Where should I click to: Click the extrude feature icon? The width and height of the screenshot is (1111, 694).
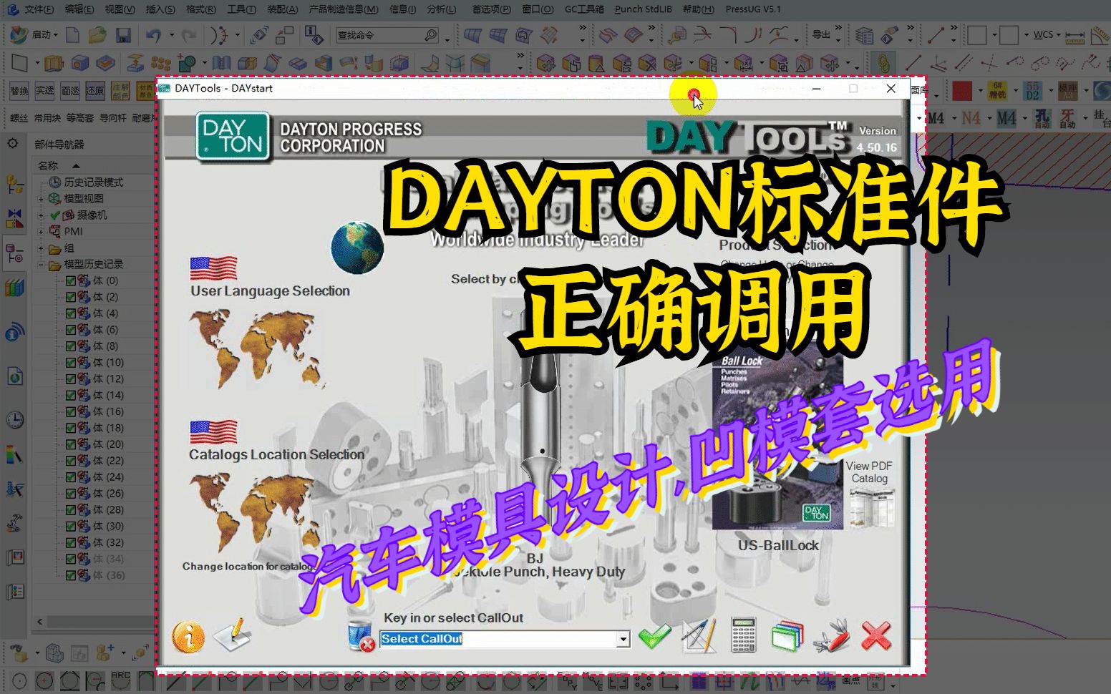click(54, 63)
